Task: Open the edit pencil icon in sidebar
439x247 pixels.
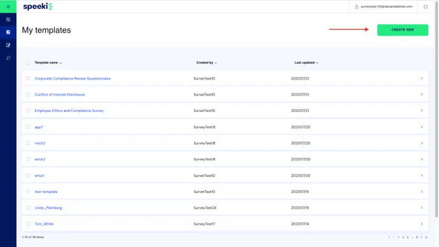Action: tap(8, 45)
